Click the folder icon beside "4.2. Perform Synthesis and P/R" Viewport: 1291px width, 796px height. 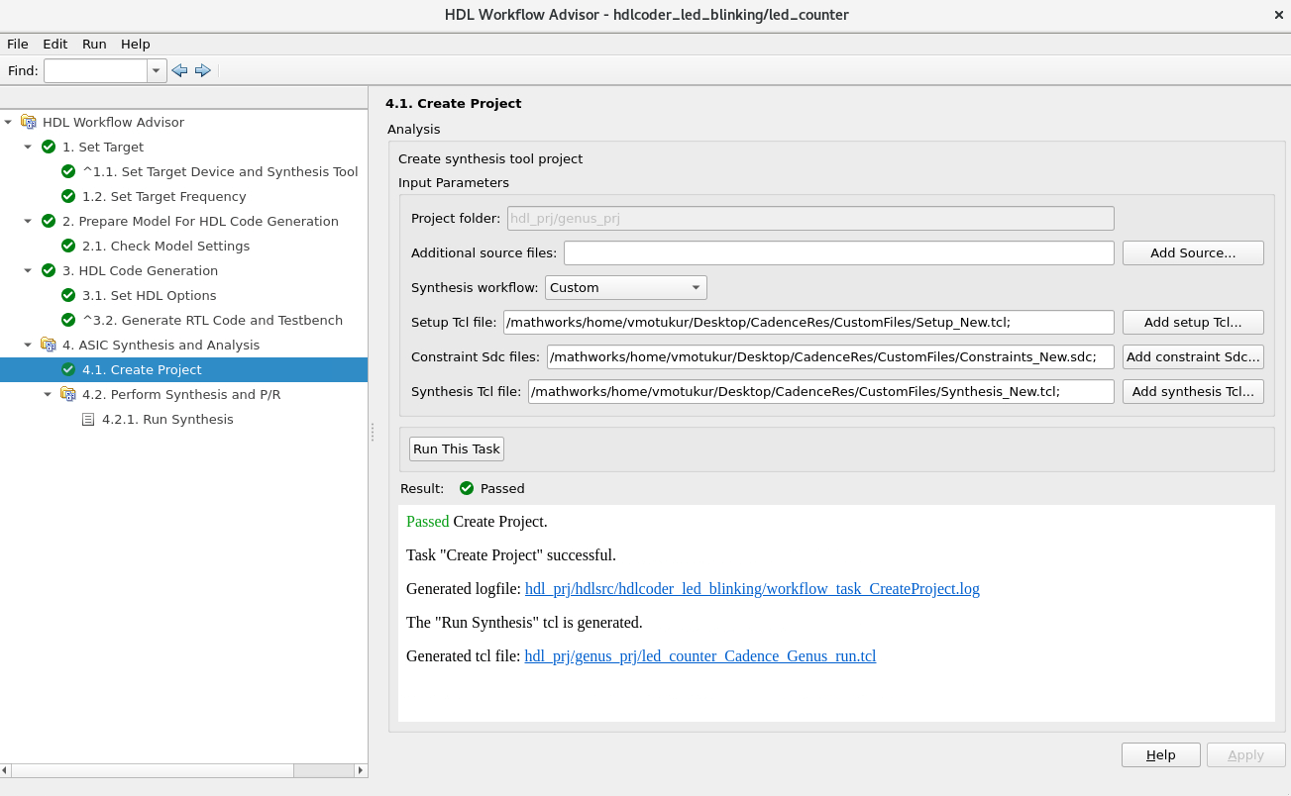coord(66,394)
